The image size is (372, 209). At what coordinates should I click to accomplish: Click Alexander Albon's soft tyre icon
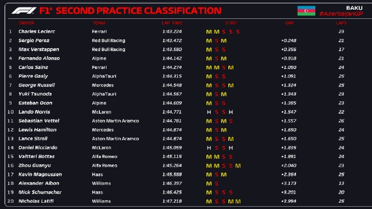216,184
